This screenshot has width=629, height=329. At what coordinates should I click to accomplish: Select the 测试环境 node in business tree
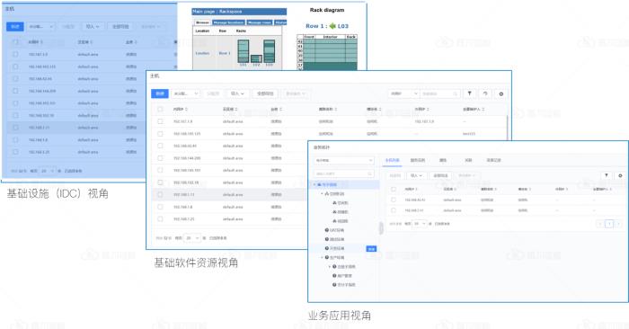pyautogui.click(x=334, y=239)
